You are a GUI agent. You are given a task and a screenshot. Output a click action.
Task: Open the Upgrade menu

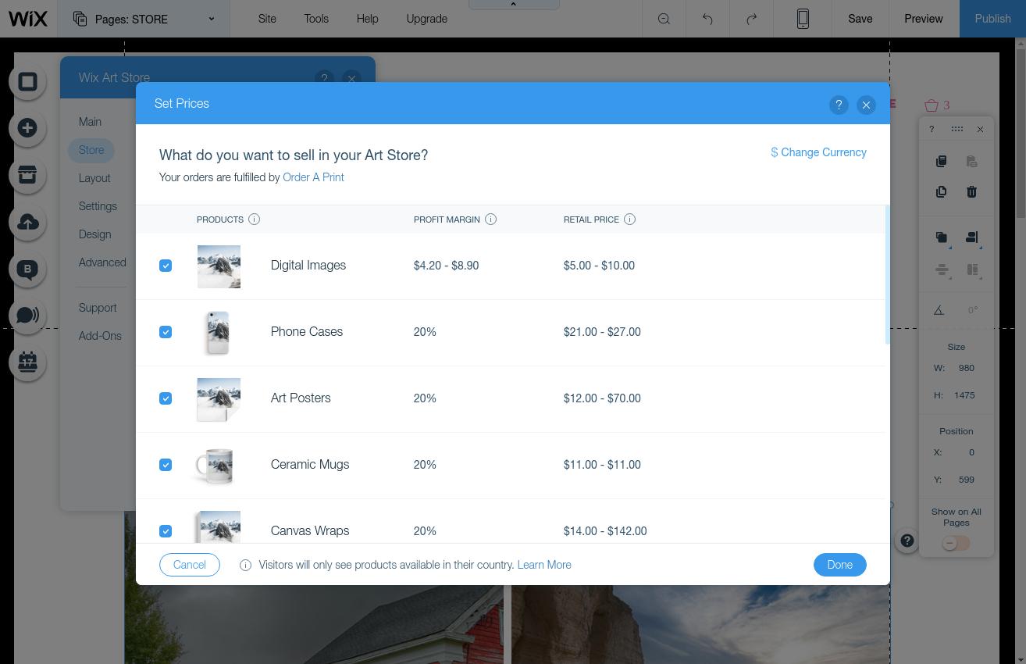point(426,19)
